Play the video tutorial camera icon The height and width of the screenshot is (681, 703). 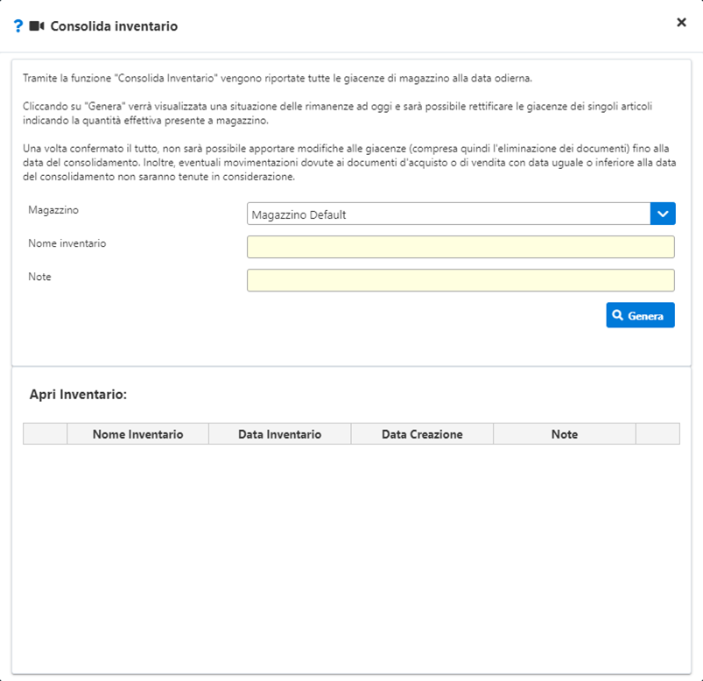37,26
